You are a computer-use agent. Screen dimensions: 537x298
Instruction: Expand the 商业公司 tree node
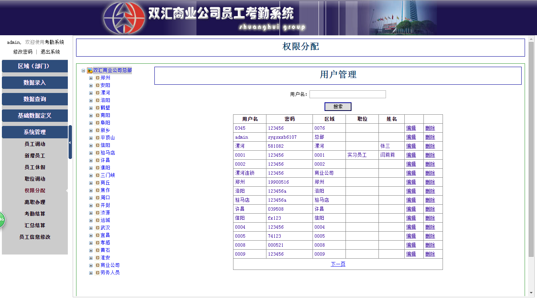coord(91,265)
